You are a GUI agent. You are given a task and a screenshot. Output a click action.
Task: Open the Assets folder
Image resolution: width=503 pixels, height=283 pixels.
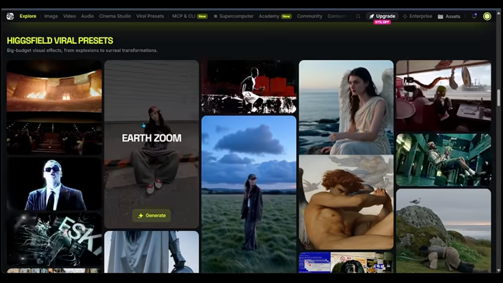click(449, 16)
